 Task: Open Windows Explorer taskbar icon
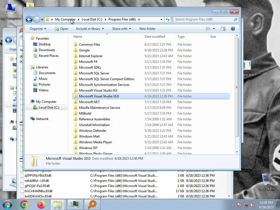click(57, 205)
